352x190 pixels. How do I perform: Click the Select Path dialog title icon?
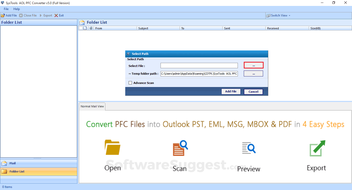click(128, 54)
